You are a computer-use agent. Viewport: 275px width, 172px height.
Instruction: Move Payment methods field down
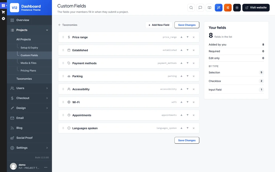pos(187,63)
